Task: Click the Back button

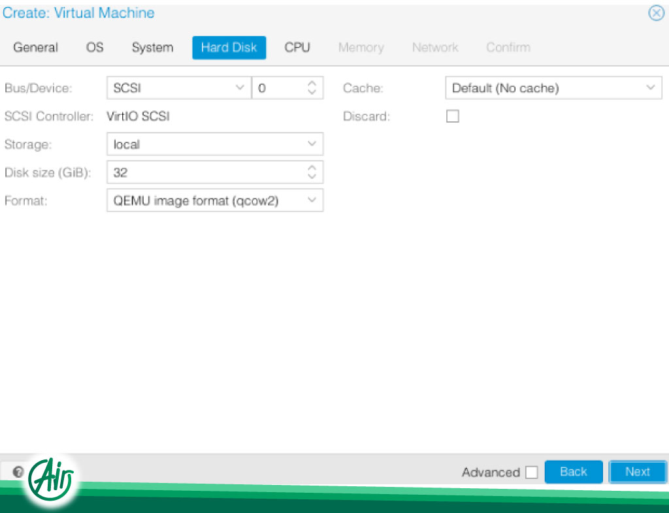Action: point(574,472)
